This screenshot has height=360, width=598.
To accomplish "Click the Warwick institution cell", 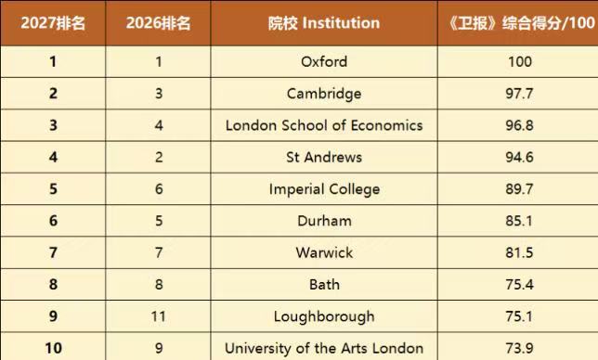I will [324, 252].
